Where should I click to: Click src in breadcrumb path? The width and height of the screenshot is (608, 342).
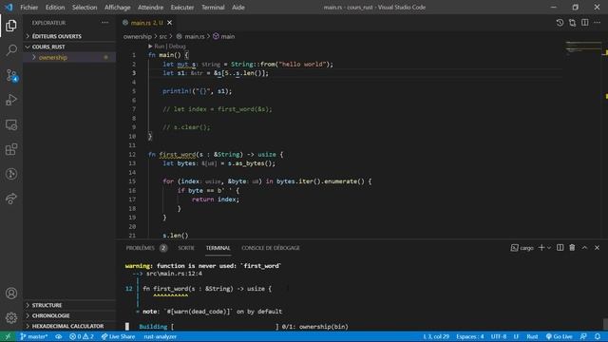click(x=162, y=36)
